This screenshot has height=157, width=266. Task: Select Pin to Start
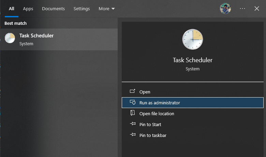click(x=193, y=124)
